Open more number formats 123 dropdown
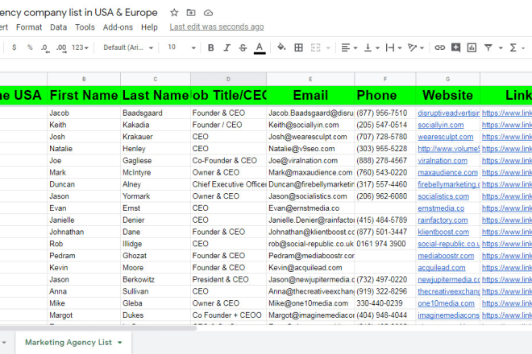This screenshot has width=532, height=354. (x=80, y=47)
